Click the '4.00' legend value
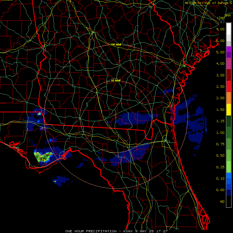Image resolution: width=233 pixels, height=233 pixels. coord(220,64)
